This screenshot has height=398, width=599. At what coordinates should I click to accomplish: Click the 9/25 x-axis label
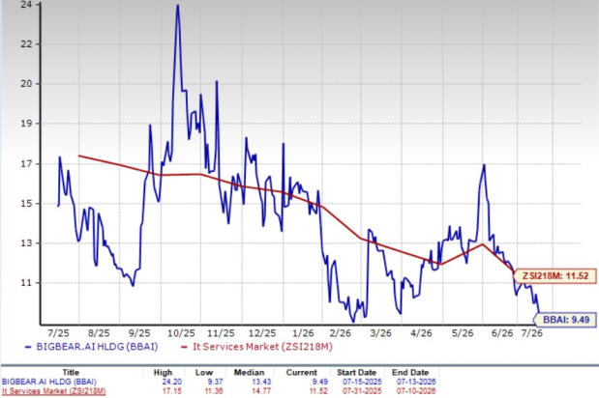(x=139, y=333)
